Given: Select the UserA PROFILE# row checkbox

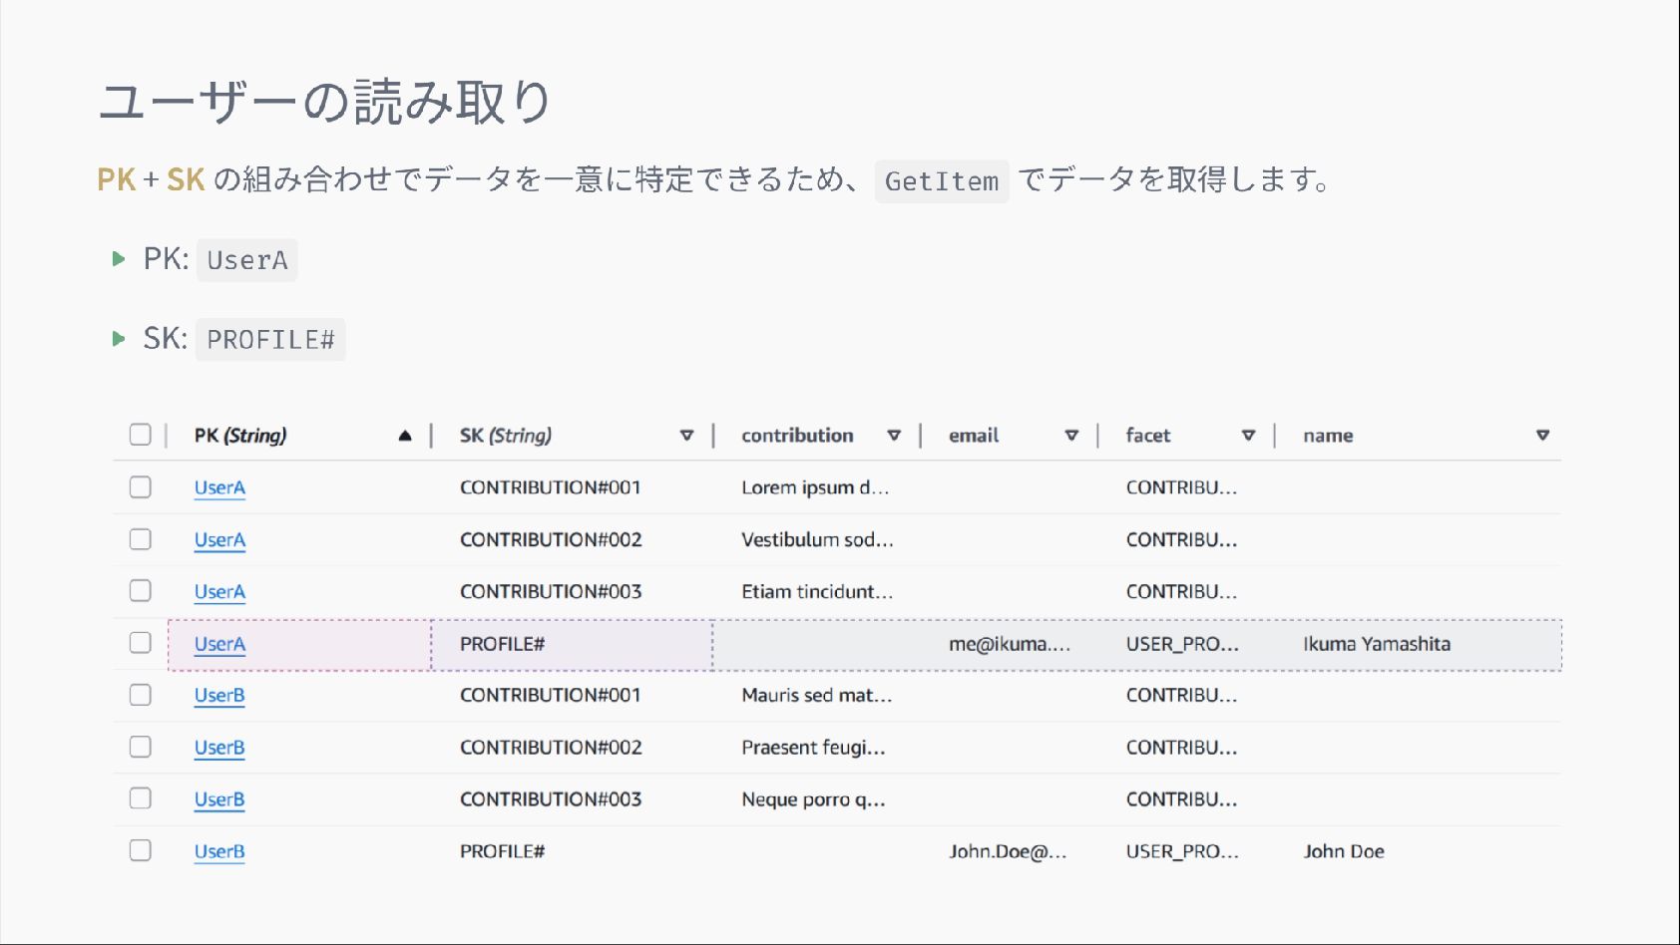Looking at the screenshot, I should tap(141, 643).
